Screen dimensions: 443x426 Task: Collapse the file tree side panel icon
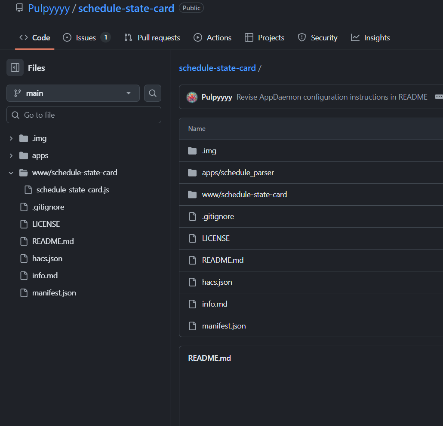[15, 67]
